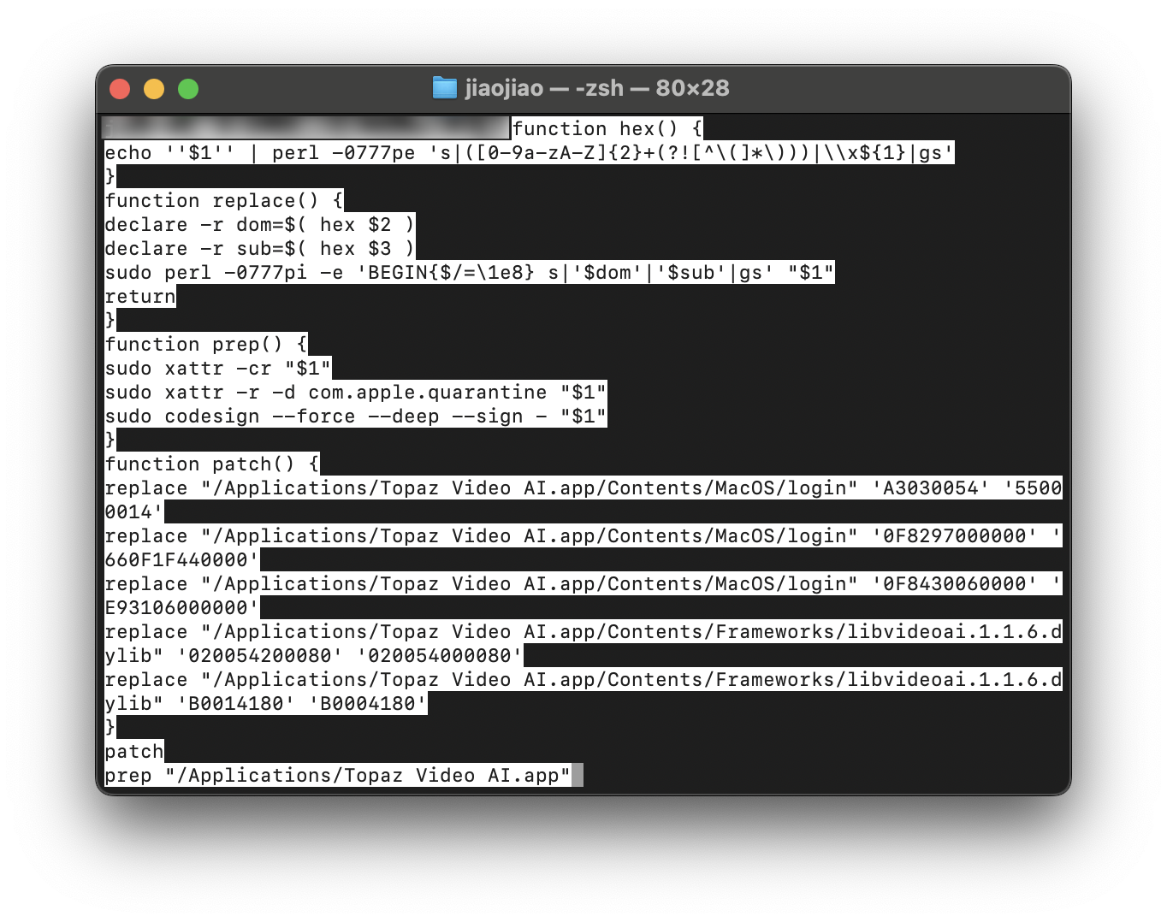Click the yellow minimize button
Viewport: 1167px width, 922px height.
(x=154, y=88)
